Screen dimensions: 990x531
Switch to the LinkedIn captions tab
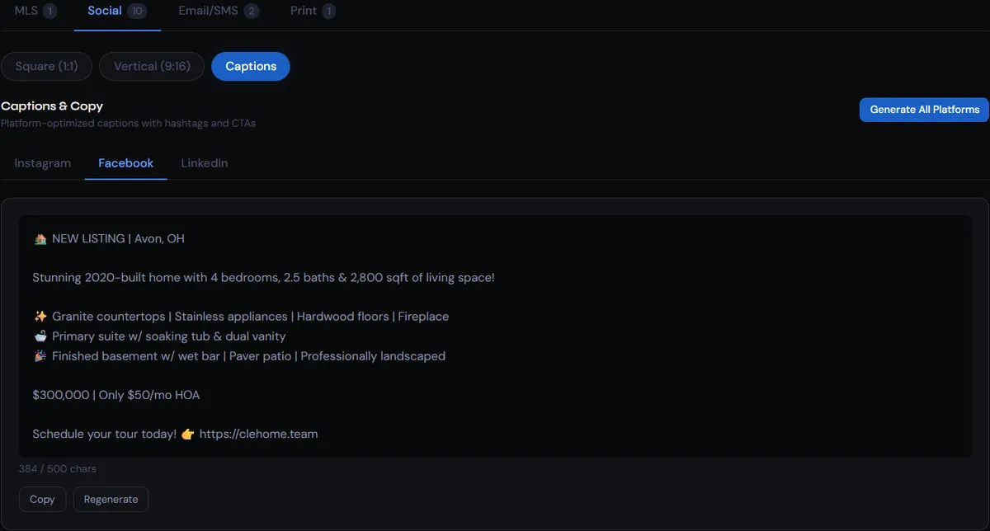click(205, 163)
